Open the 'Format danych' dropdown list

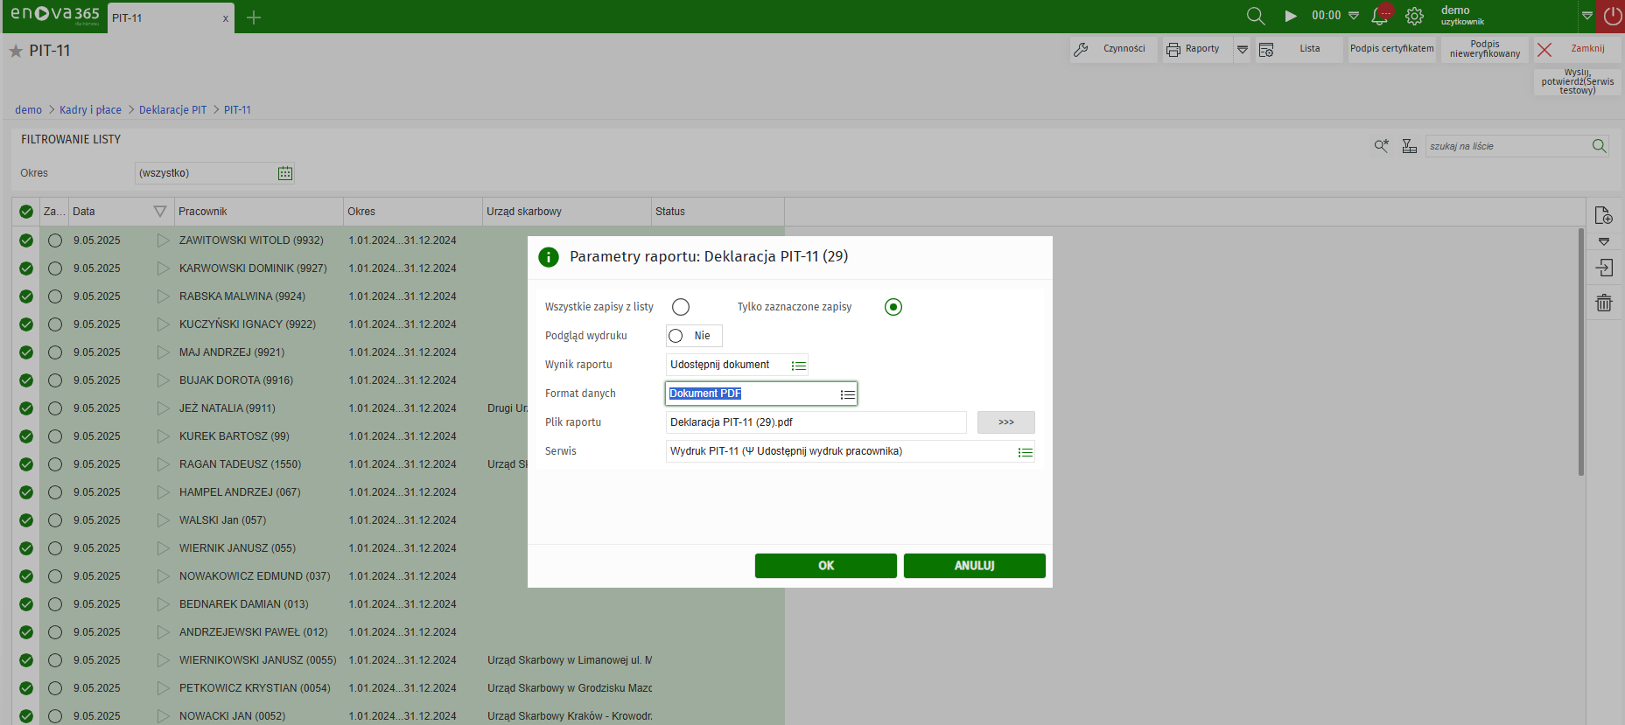click(x=847, y=394)
